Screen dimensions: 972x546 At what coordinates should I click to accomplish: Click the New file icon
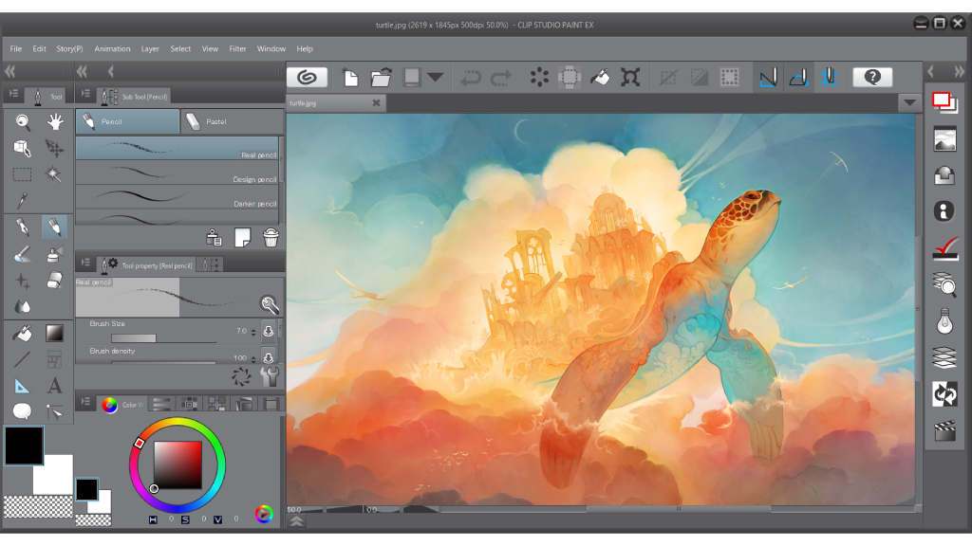coord(350,78)
